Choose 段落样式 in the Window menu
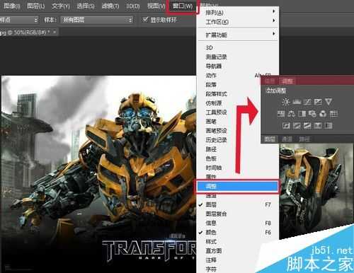 tap(229, 93)
